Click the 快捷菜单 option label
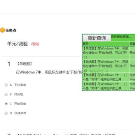This screenshot has height=135, width=135. click(20, 113)
